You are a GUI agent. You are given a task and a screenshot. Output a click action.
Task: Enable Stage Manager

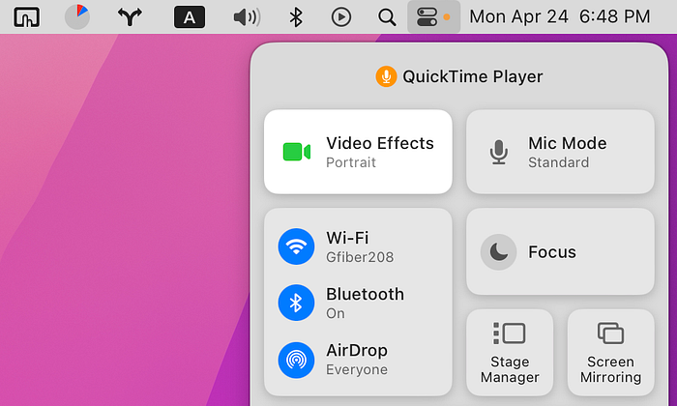510,352
